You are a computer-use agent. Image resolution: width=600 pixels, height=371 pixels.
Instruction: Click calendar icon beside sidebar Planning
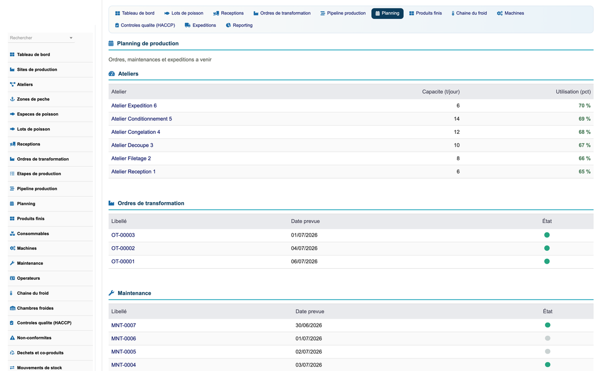click(x=12, y=204)
